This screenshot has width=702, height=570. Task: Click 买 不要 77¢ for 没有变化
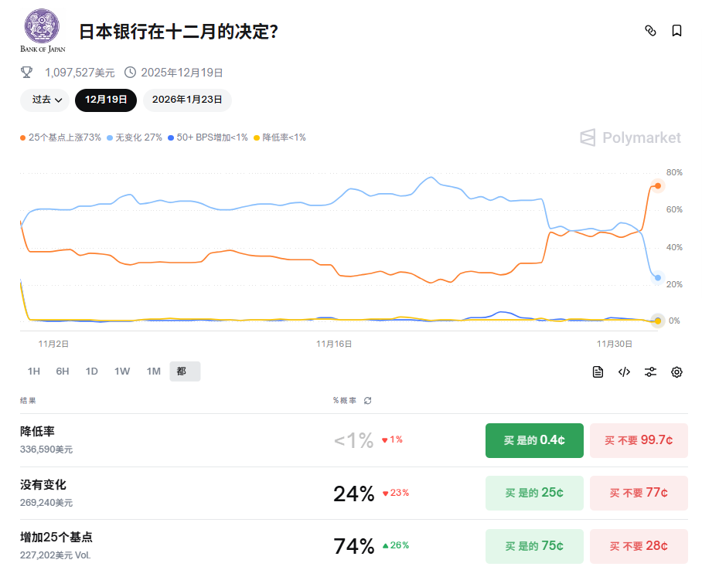[x=639, y=493]
